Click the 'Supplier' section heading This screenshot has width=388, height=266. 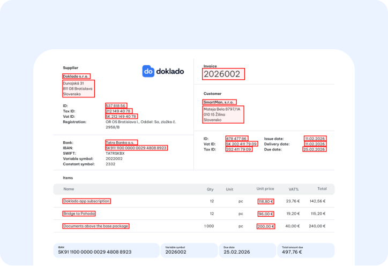[71, 68]
